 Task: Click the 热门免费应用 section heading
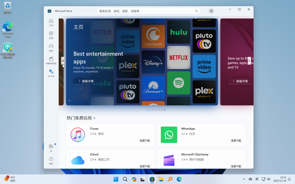pyautogui.click(x=79, y=118)
